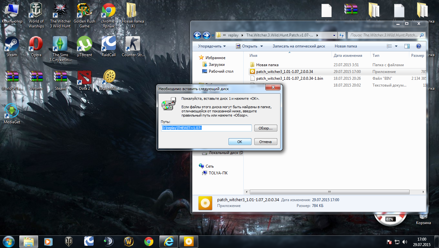Click Открыть in Explorer toolbar
439x248 pixels.
pos(246,46)
